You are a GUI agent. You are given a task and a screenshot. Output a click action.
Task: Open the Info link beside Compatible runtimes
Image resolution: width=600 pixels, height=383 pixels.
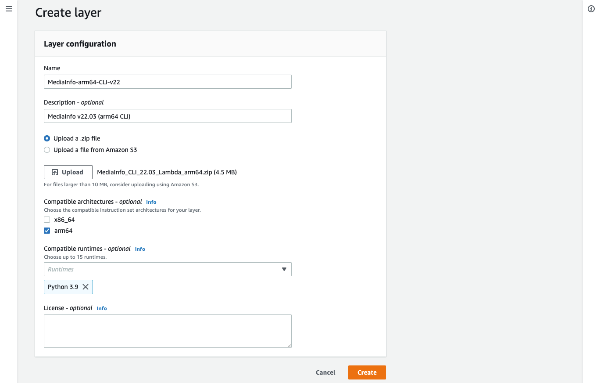[140, 249]
